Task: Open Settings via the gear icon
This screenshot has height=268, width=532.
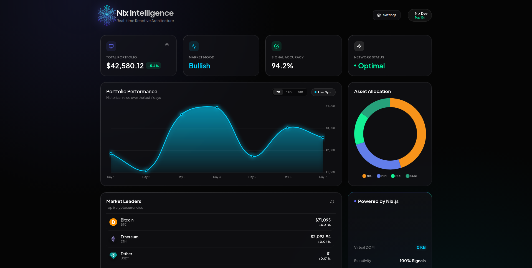Action: (386, 15)
